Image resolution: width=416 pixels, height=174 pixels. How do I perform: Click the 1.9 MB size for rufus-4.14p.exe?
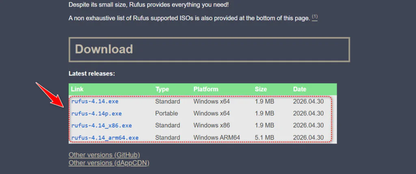coord(264,114)
